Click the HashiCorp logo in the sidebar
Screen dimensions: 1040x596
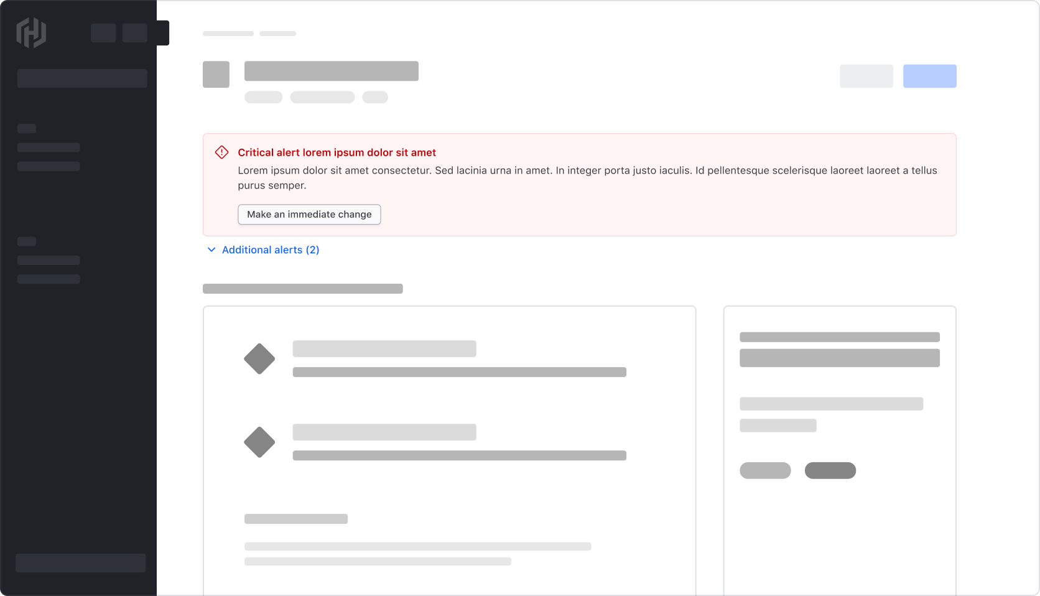(x=32, y=33)
